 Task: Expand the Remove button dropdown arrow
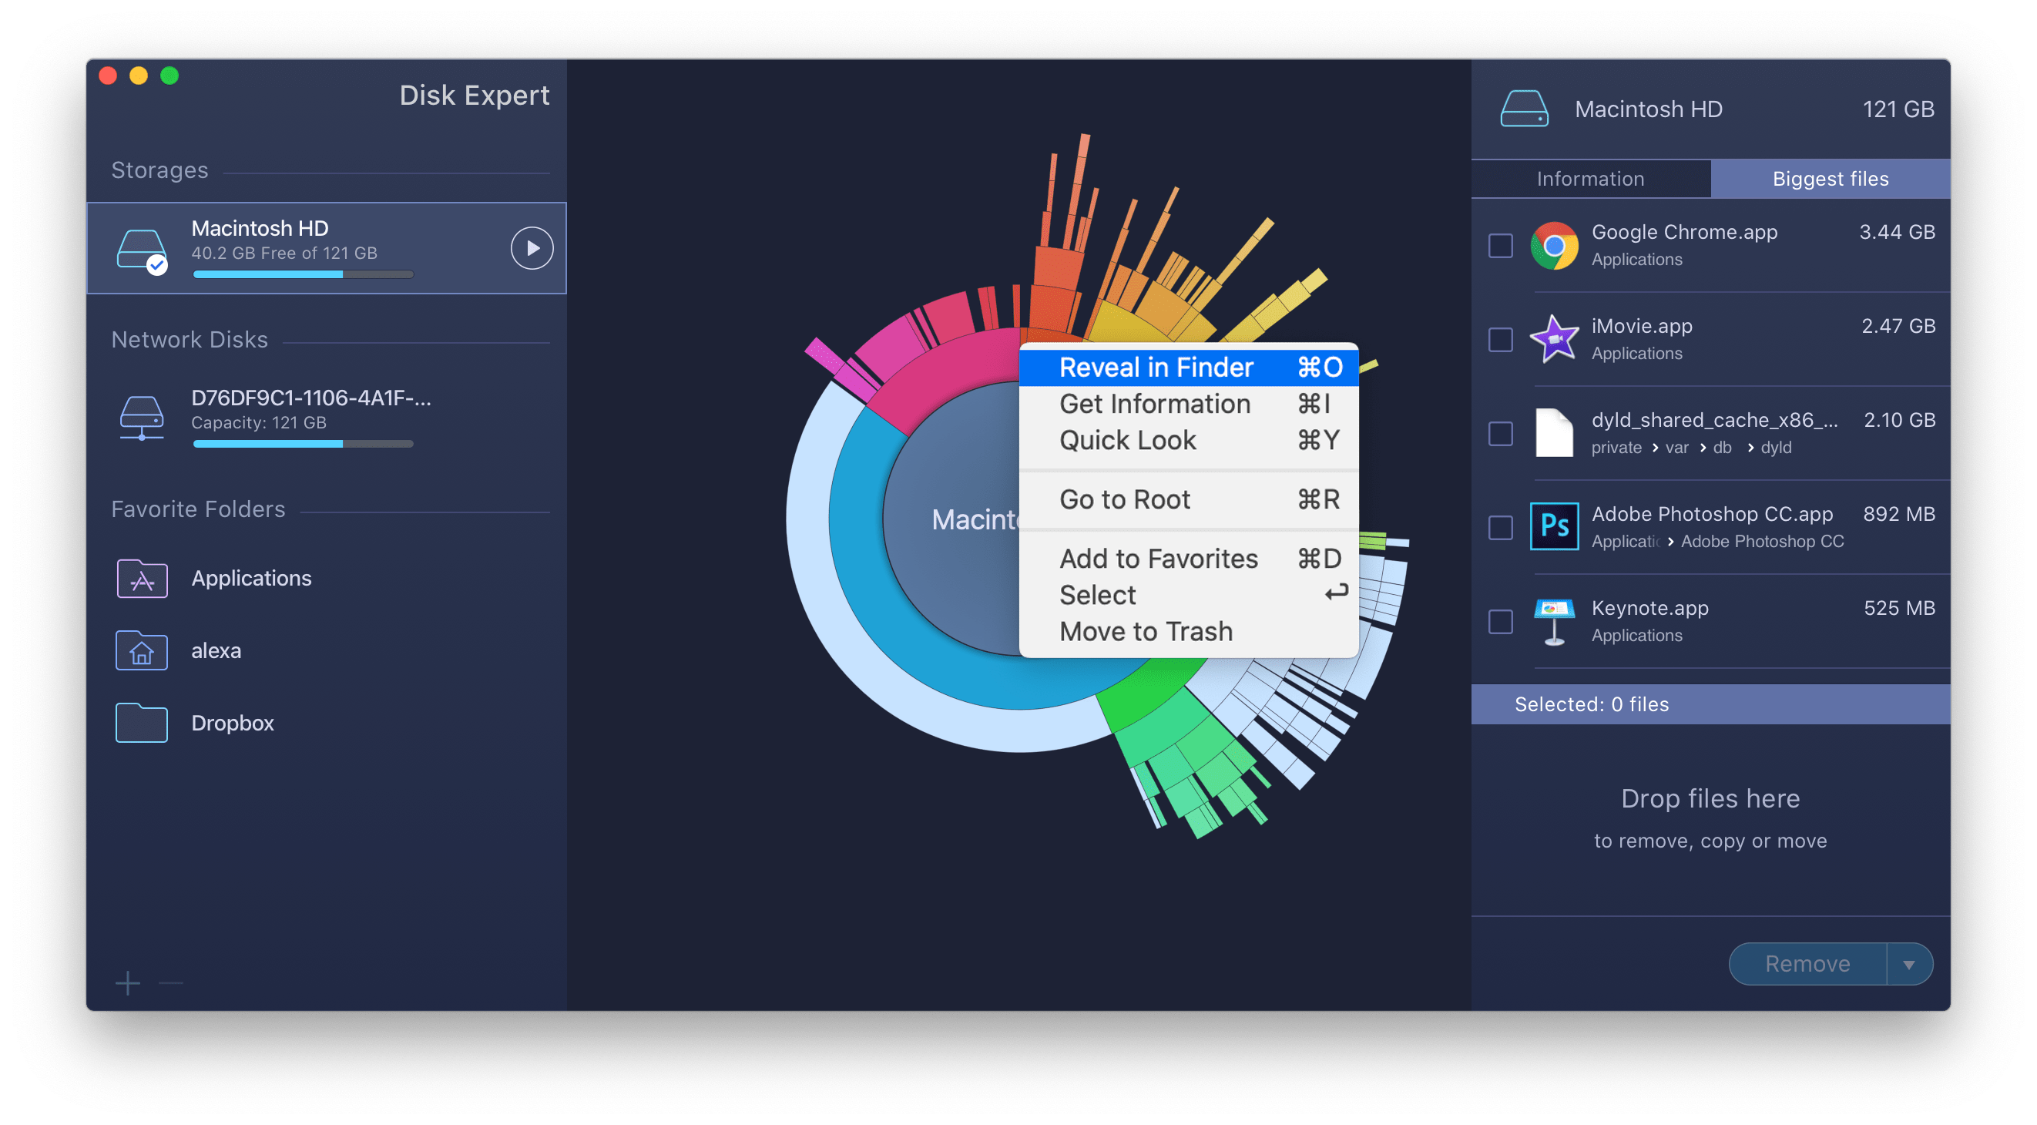pyautogui.click(x=1909, y=965)
